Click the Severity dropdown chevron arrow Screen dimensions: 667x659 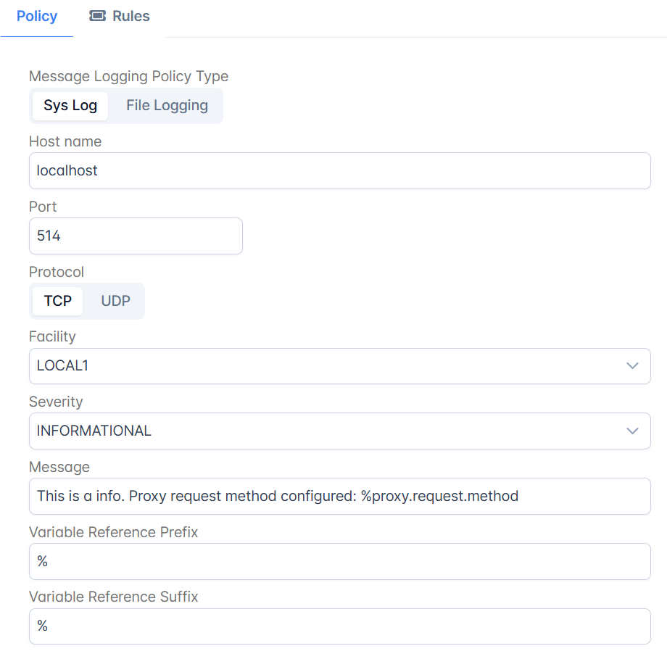(632, 431)
